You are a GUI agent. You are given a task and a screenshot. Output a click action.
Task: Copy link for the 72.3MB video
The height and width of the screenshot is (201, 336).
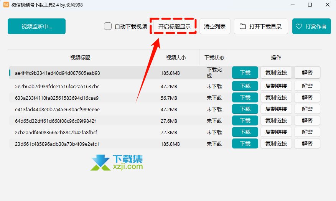276,132
